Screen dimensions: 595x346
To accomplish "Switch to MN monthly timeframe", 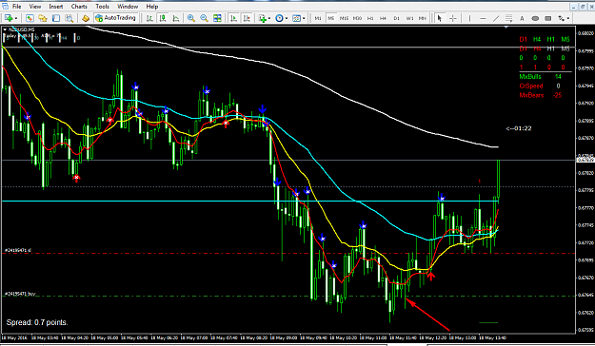I will [423, 18].
